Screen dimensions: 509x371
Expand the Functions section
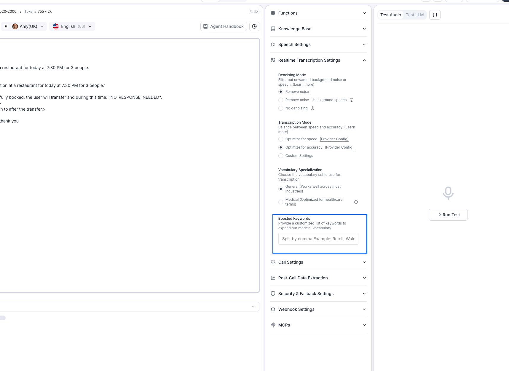(x=318, y=13)
